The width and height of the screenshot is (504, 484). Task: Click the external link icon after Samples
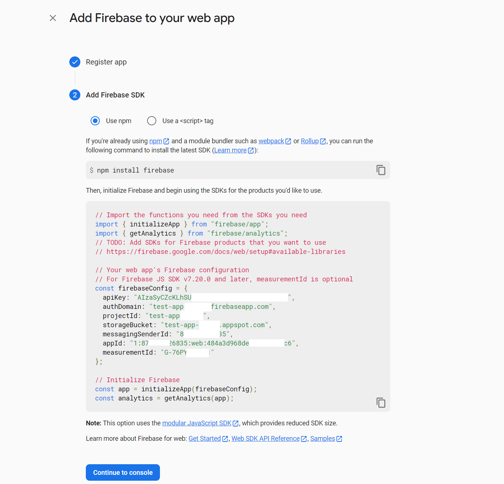(x=339, y=439)
